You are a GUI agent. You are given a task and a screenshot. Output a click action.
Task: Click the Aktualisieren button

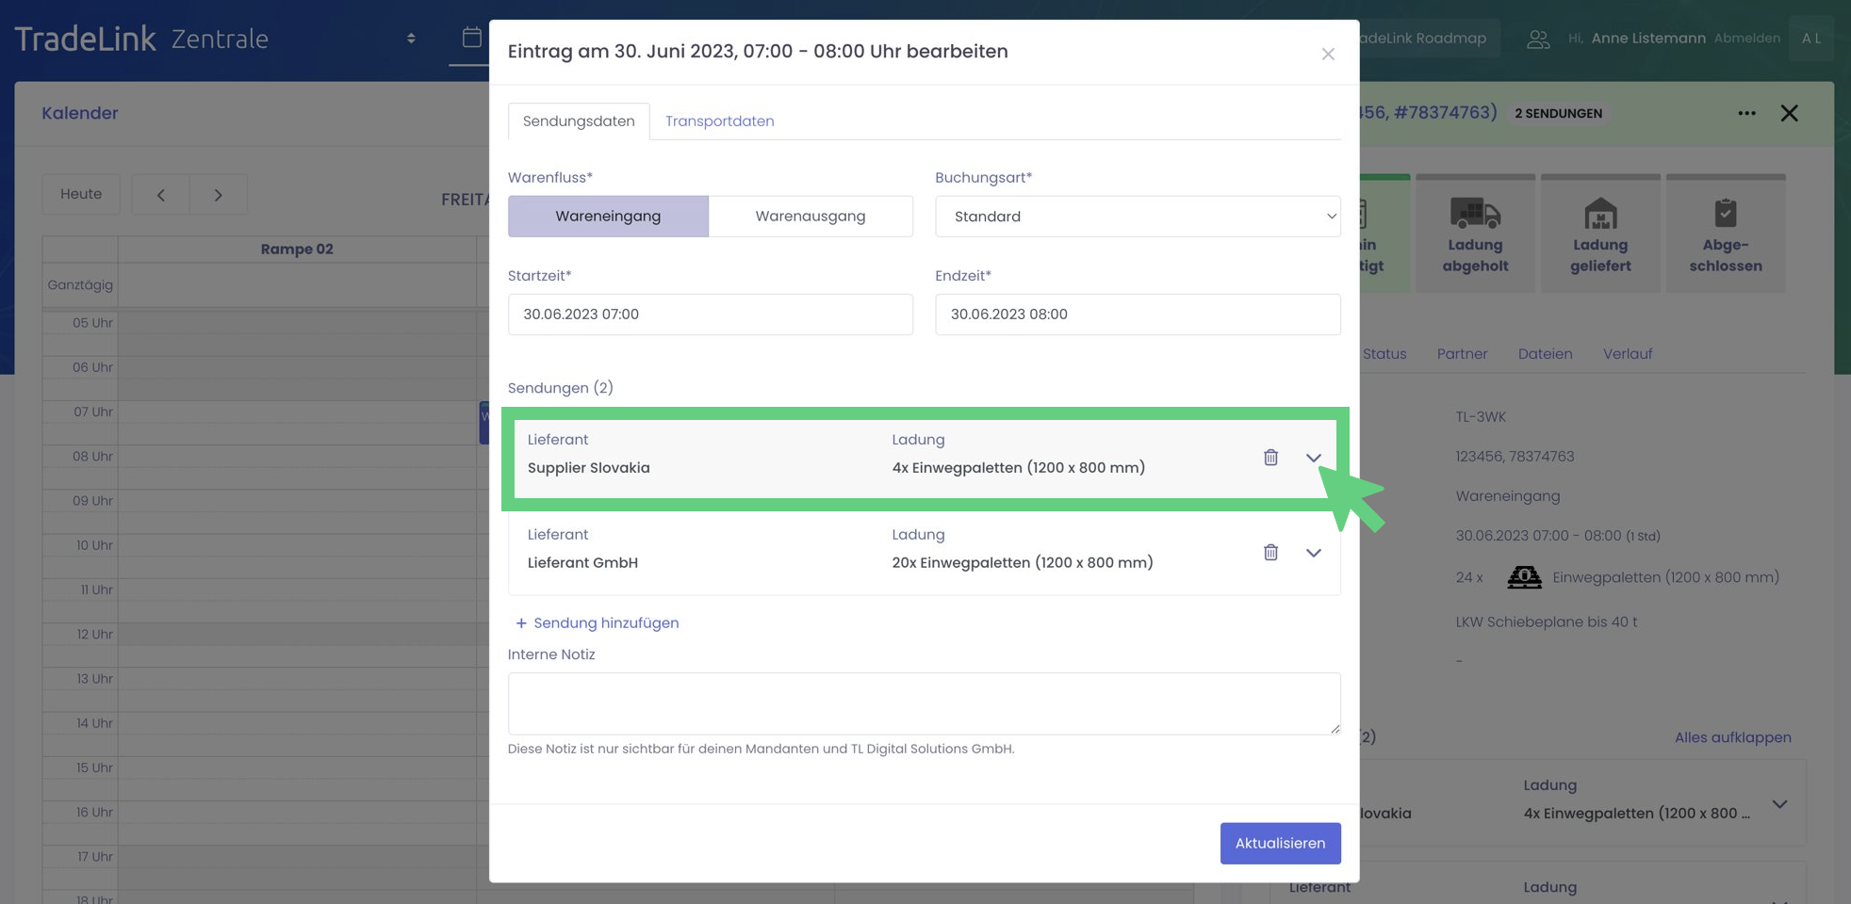pyautogui.click(x=1279, y=843)
